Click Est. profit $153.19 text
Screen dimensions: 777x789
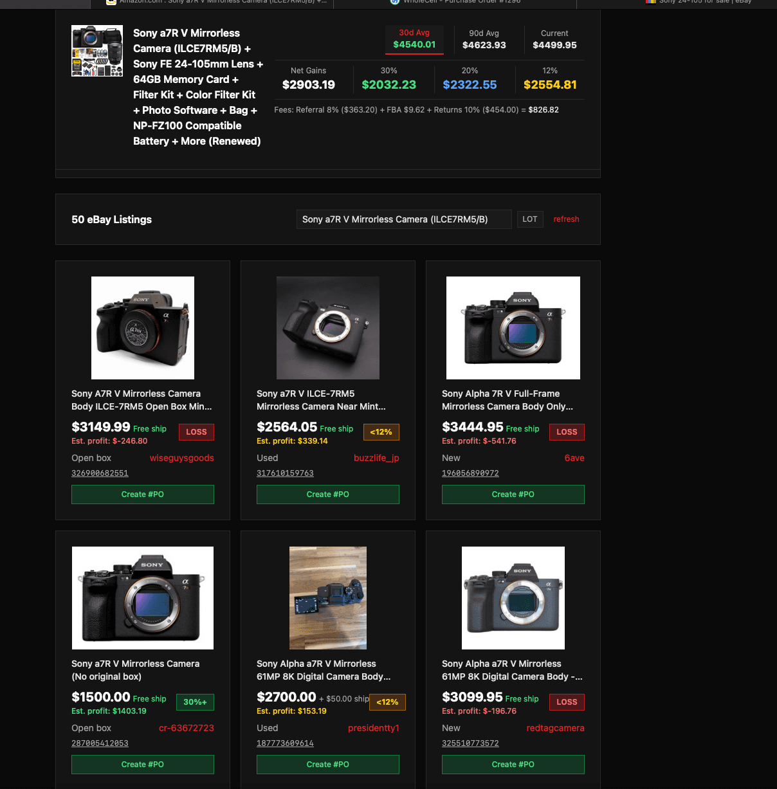tap(291, 711)
